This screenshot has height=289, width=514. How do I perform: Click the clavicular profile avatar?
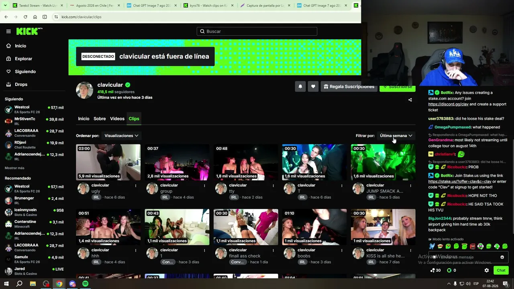click(85, 90)
